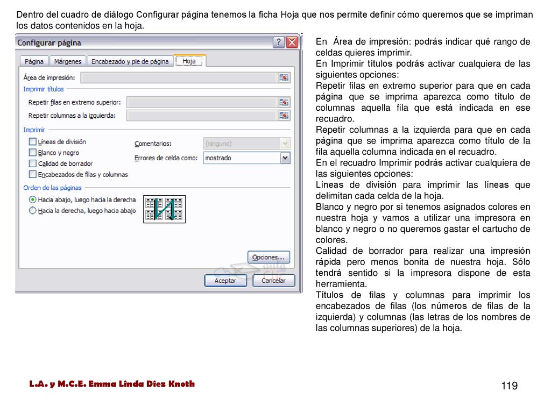Click the page number 119
The image size is (551, 413).
pyautogui.click(x=509, y=386)
